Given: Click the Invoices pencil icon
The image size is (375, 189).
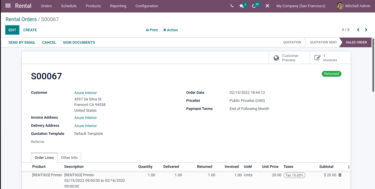Looking at the screenshot, I should point(317,58).
